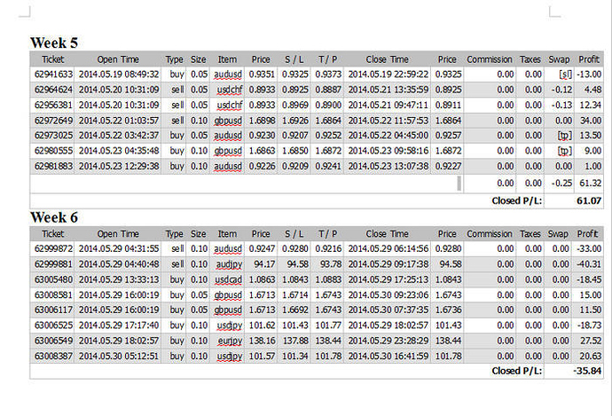Select ticket number 63006549
This screenshot has height=416, width=612.
coord(53,341)
